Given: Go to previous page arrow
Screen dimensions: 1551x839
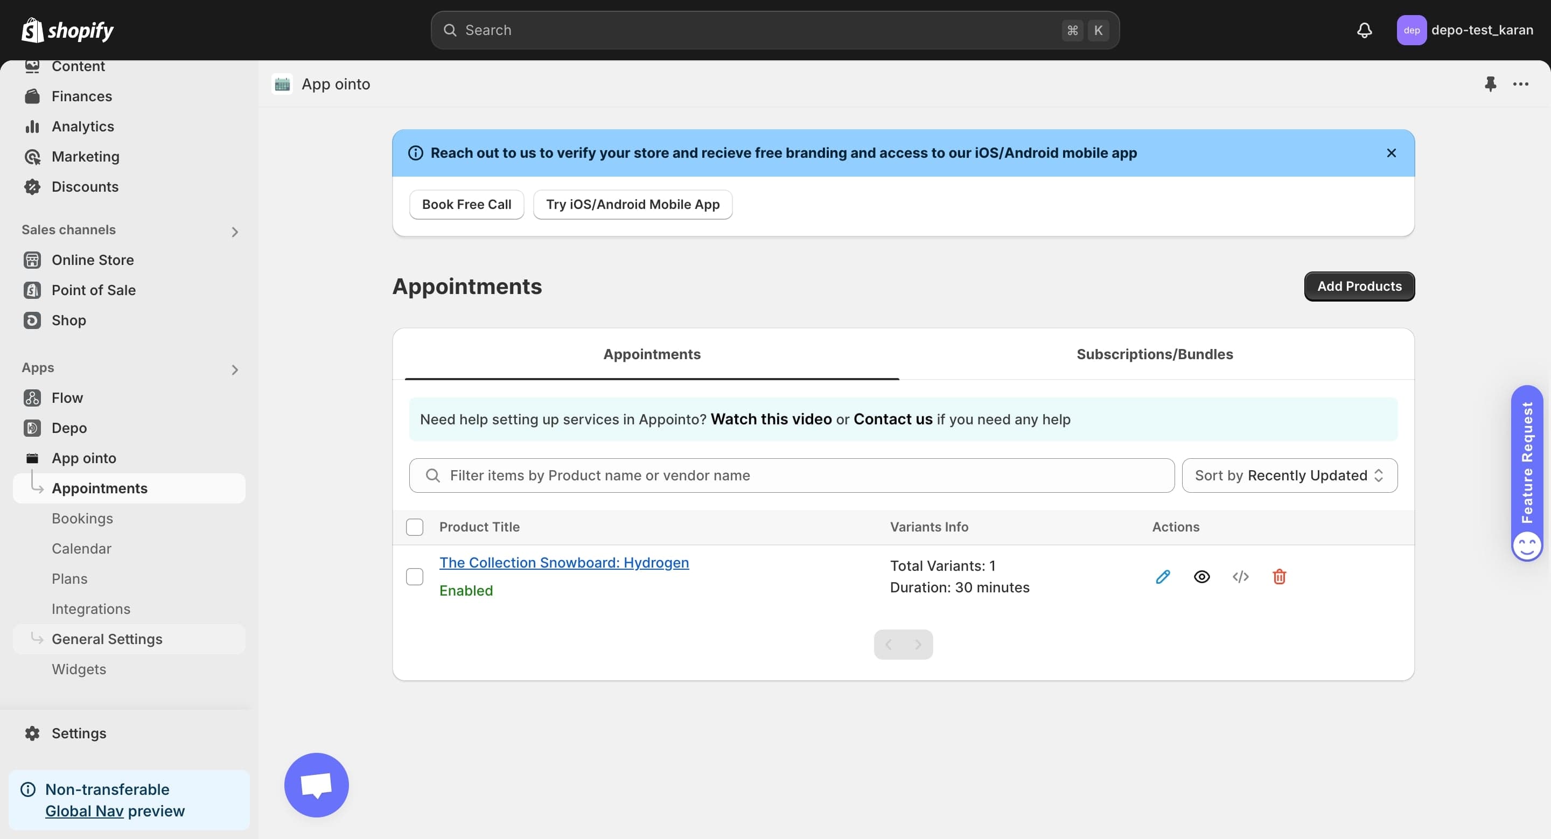Looking at the screenshot, I should coord(889,645).
